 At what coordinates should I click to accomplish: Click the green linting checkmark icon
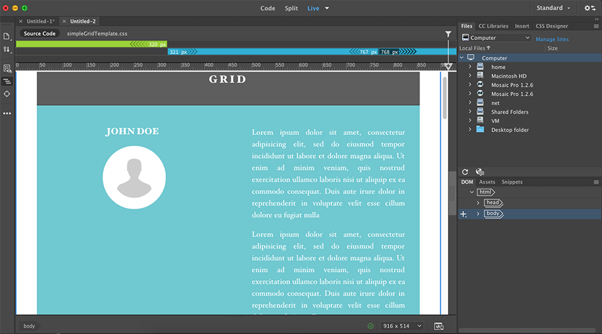(371, 326)
